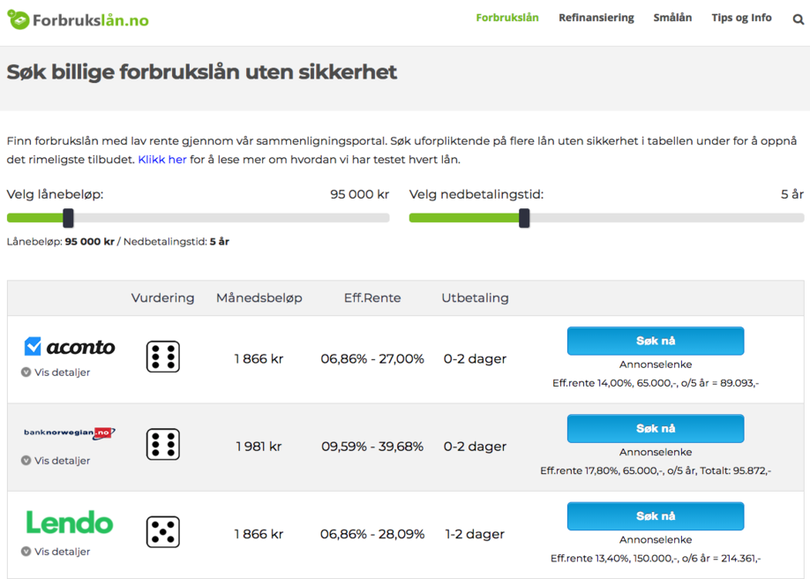
Task: Expand Vis detaljer for Aconto
Action: tap(56, 372)
